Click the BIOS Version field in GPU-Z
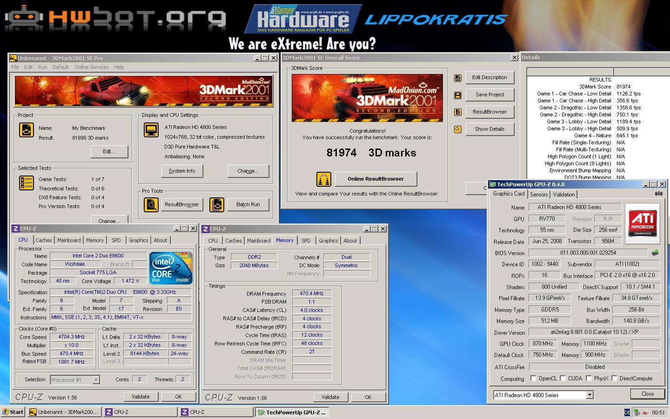 point(588,253)
